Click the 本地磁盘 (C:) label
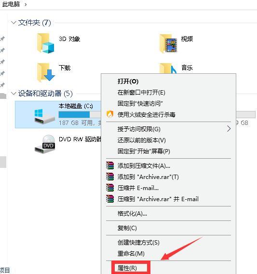The width and height of the screenshot is (257, 274). (76, 106)
